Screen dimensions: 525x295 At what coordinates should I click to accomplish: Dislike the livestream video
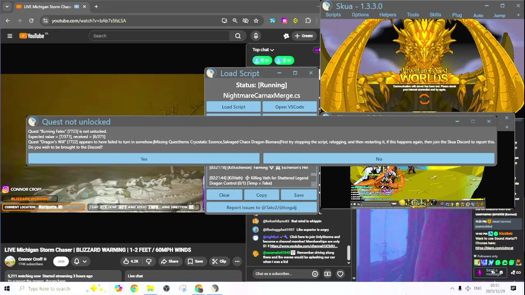pos(149,261)
